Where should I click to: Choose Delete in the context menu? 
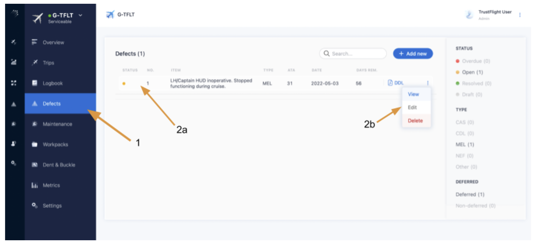(x=415, y=121)
